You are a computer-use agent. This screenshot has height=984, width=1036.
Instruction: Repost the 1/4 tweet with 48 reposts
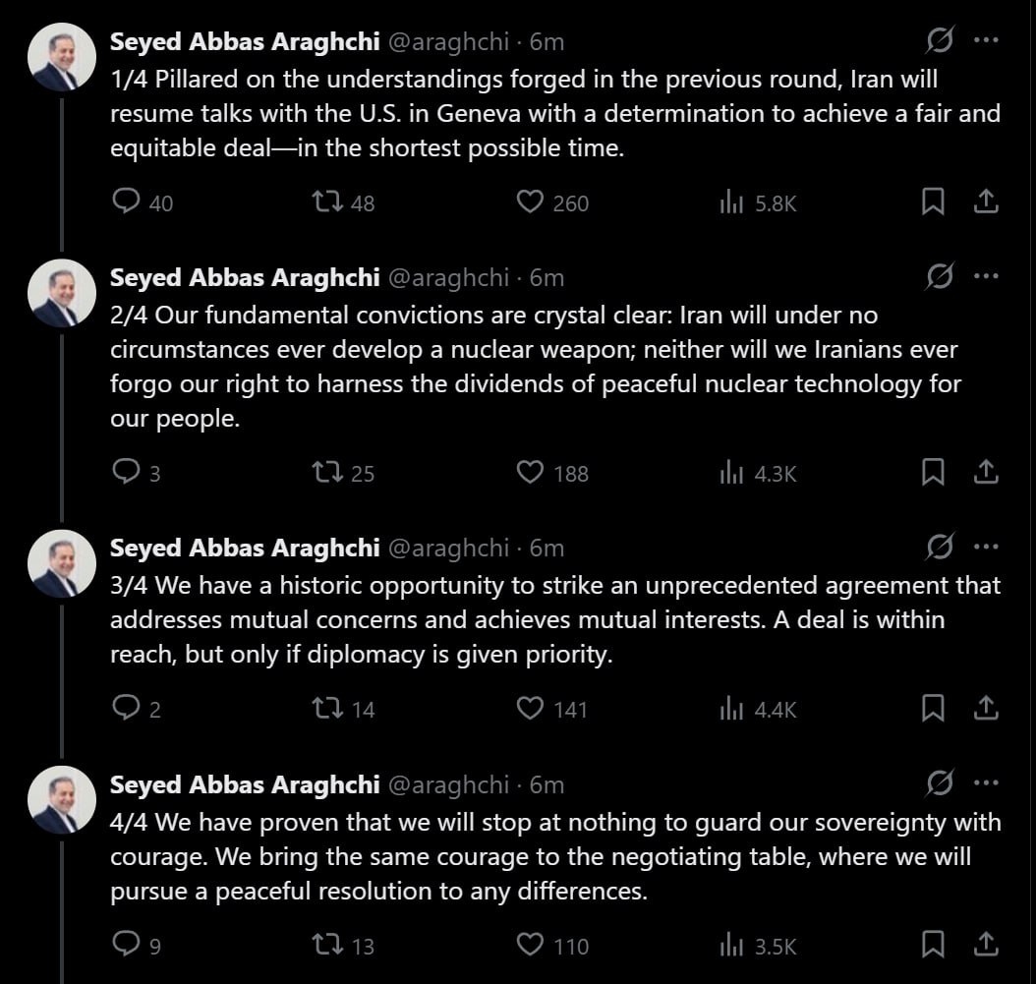[x=327, y=202]
